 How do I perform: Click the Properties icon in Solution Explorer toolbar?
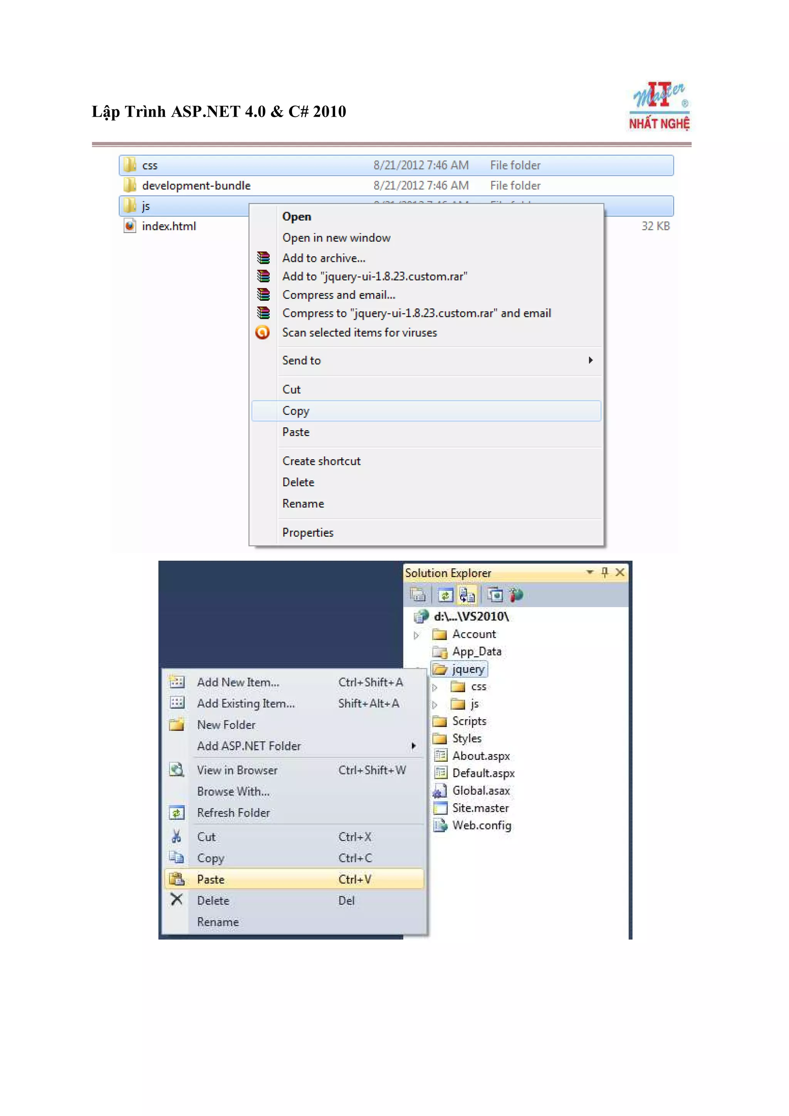coord(417,595)
